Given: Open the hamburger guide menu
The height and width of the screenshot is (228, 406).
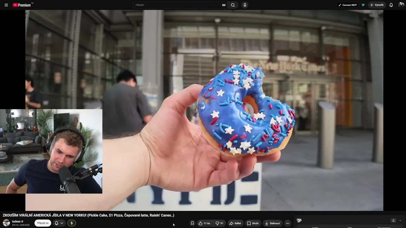Looking at the screenshot, I should [x=6, y=5].
